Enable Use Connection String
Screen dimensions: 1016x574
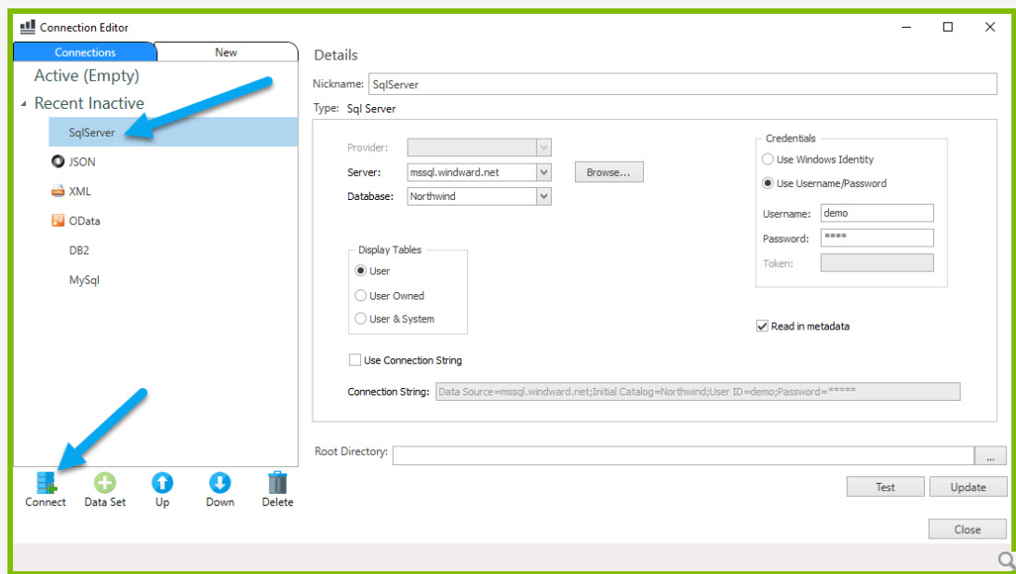click(354, 360)
